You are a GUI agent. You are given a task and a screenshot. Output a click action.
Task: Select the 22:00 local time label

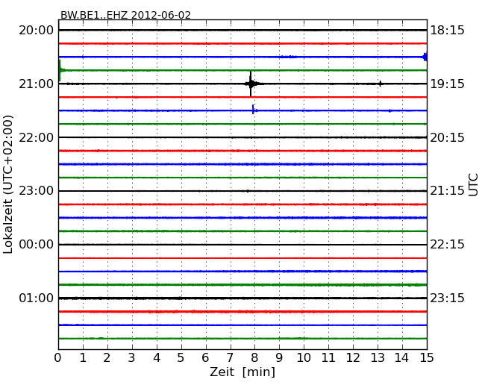(x=37, y=137)
